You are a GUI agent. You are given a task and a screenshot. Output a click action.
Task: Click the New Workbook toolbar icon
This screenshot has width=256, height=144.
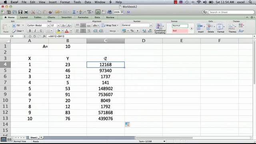3,12
